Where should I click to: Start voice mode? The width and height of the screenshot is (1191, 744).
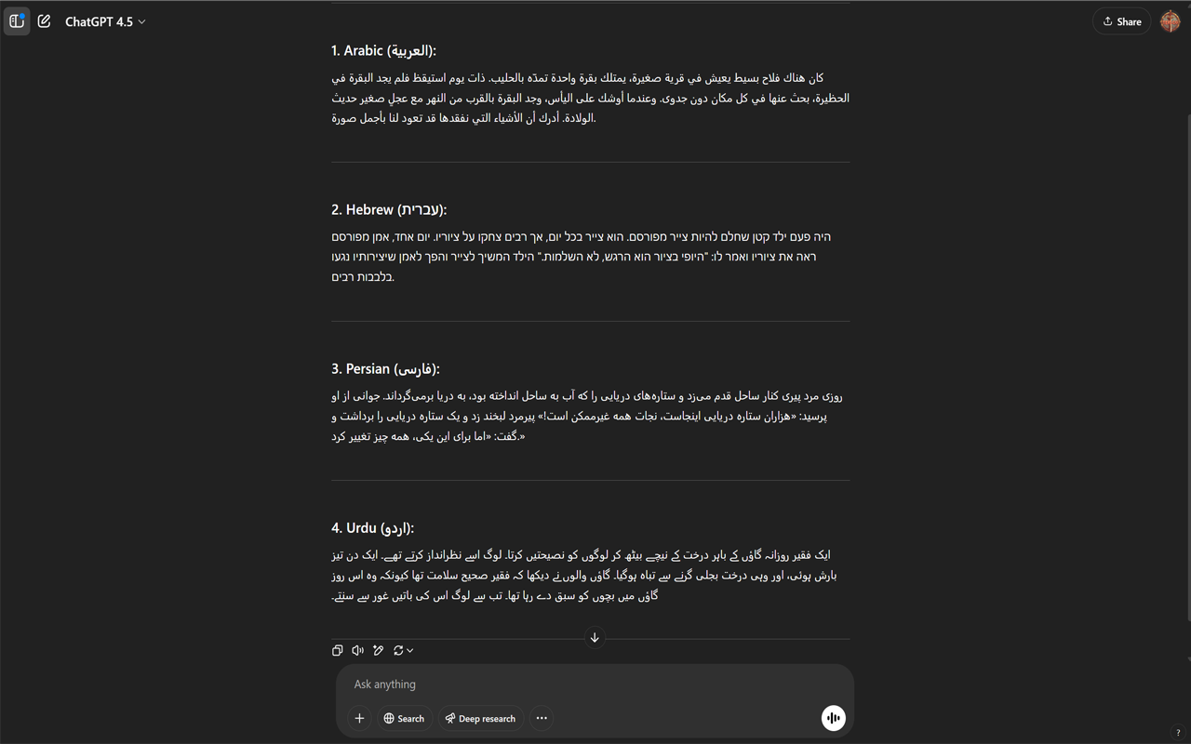(833, 718)
